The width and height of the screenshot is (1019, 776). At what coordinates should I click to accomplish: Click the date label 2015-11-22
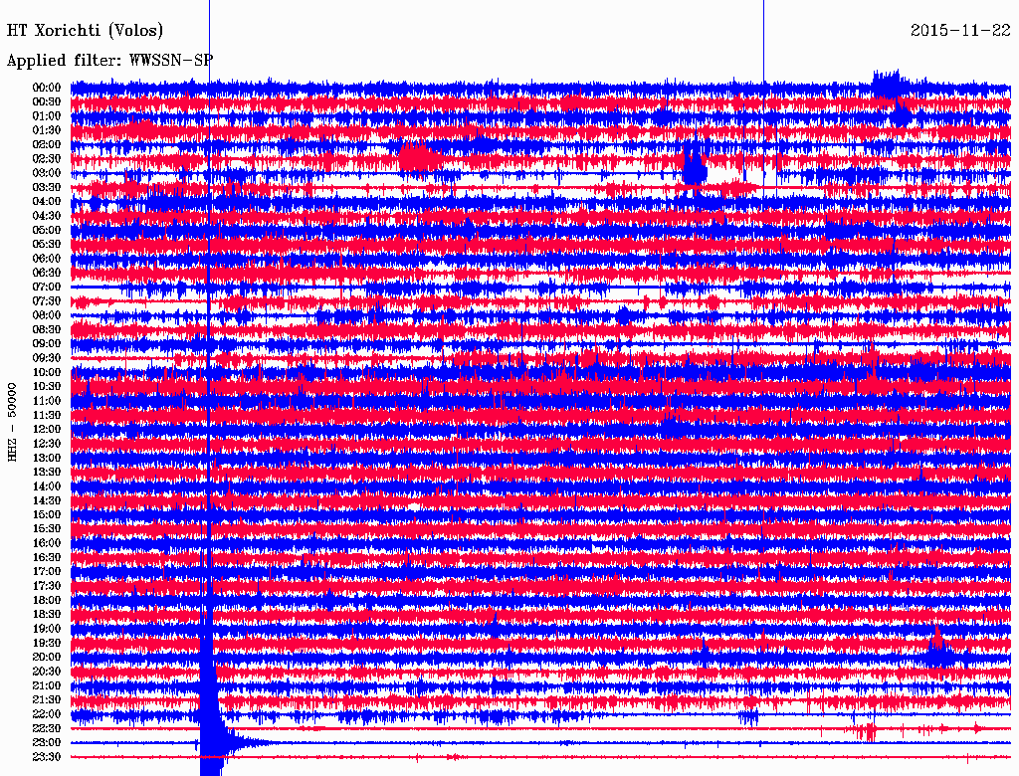pyautogui.click(x=960, y=30)
